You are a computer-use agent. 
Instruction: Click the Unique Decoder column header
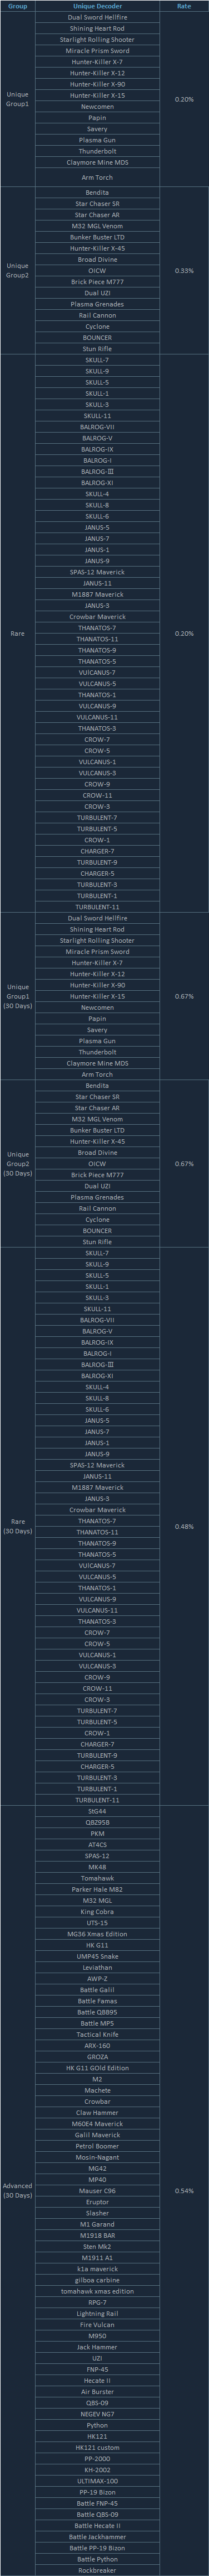pos(97,6)
